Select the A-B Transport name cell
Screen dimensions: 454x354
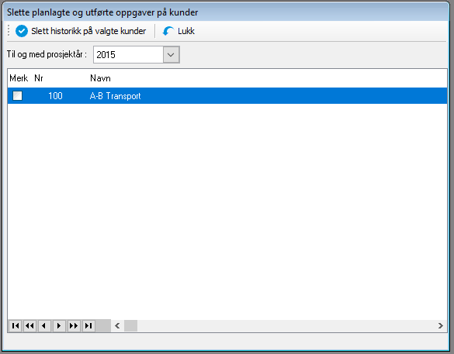point(115,96)
